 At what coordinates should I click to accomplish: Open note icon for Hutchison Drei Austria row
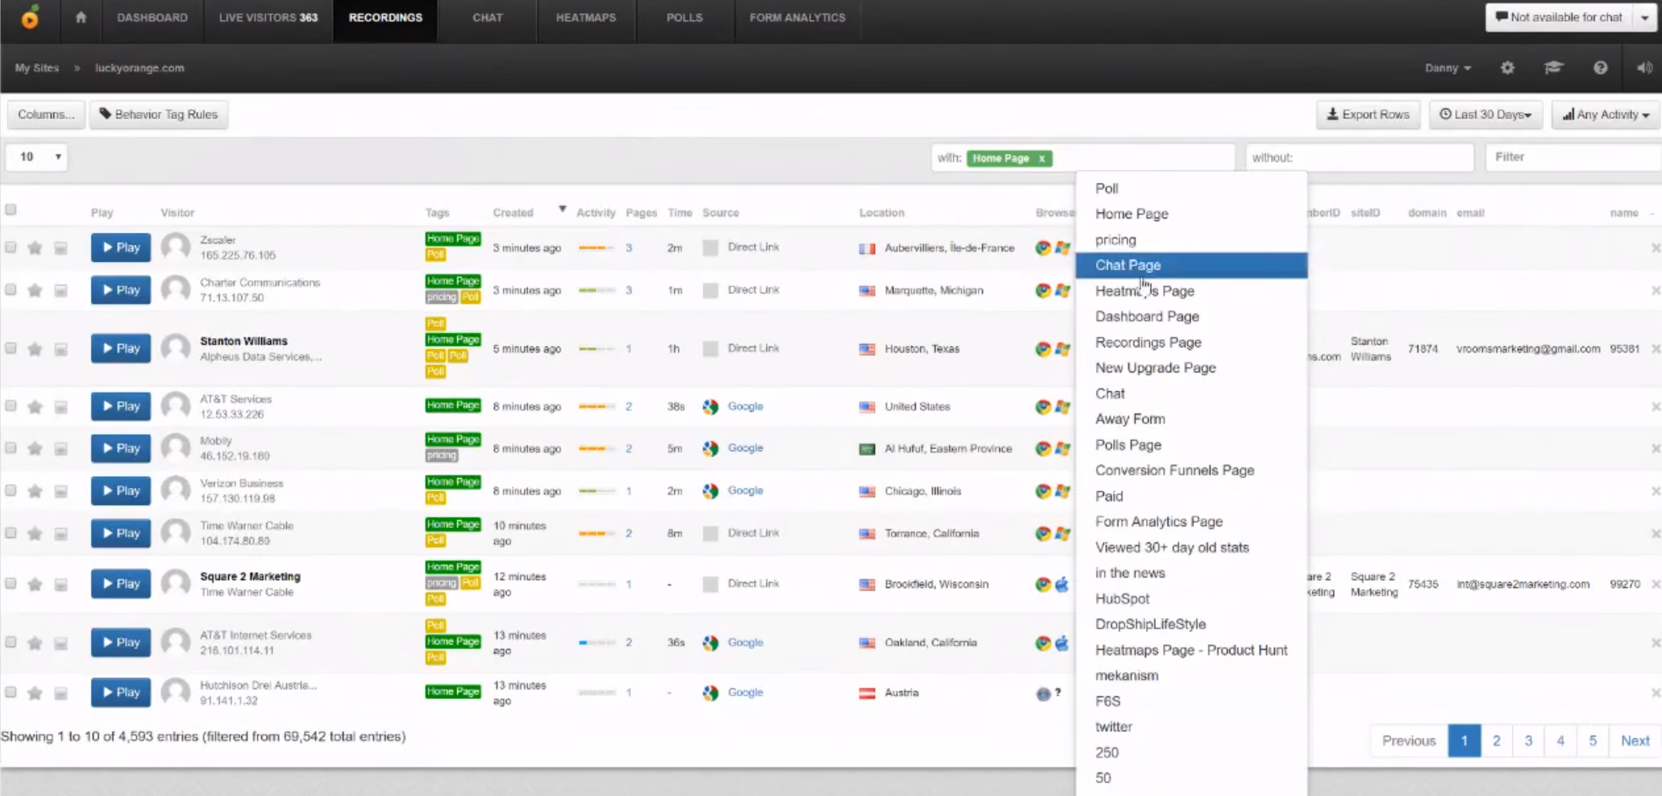pos(61,693)
